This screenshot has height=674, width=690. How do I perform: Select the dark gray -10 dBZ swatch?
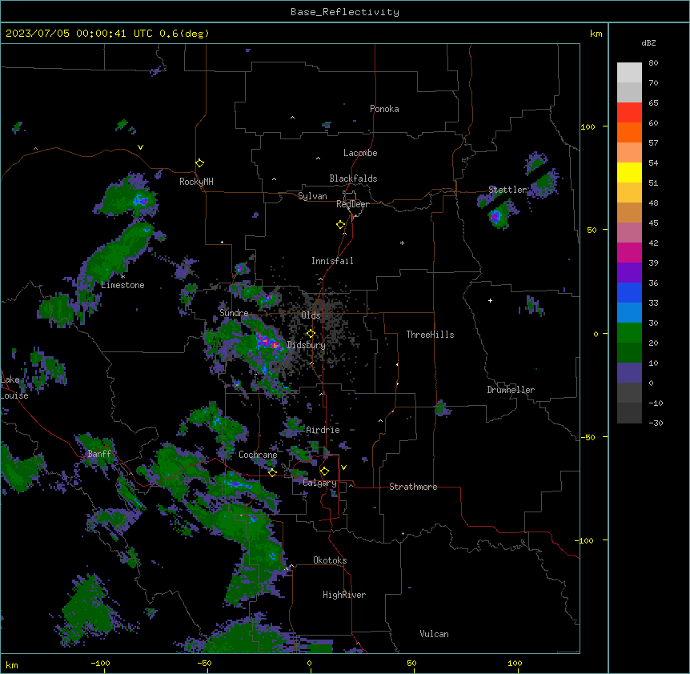[629, 413]
